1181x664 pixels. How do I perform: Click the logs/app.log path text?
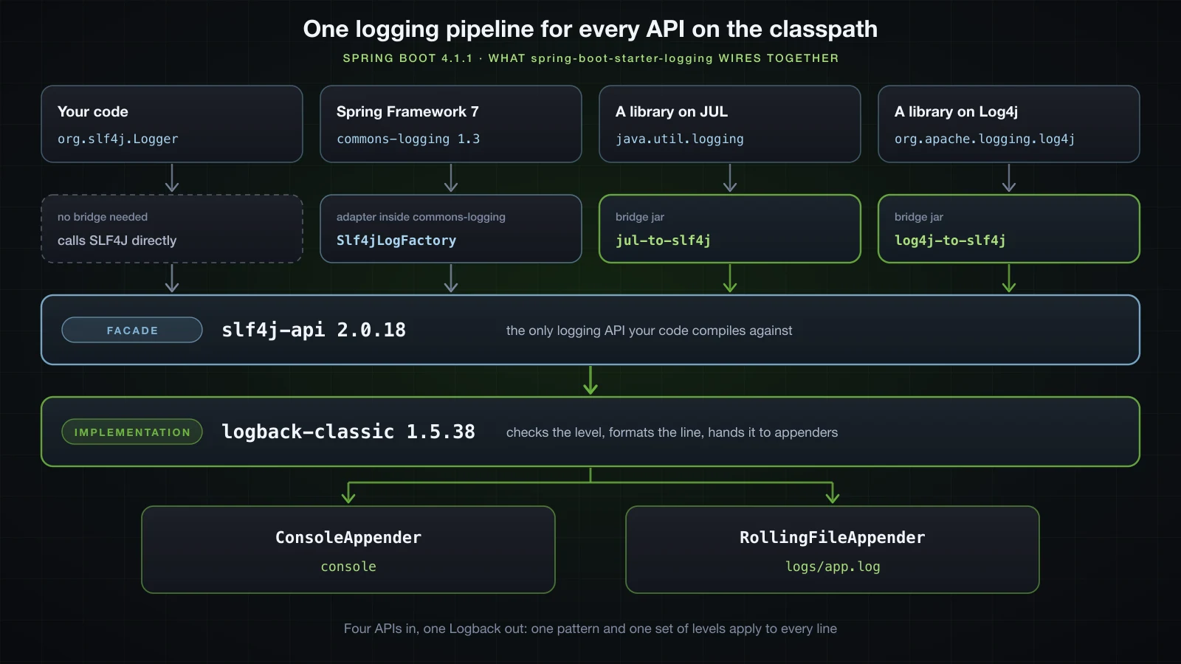[833, 567]
